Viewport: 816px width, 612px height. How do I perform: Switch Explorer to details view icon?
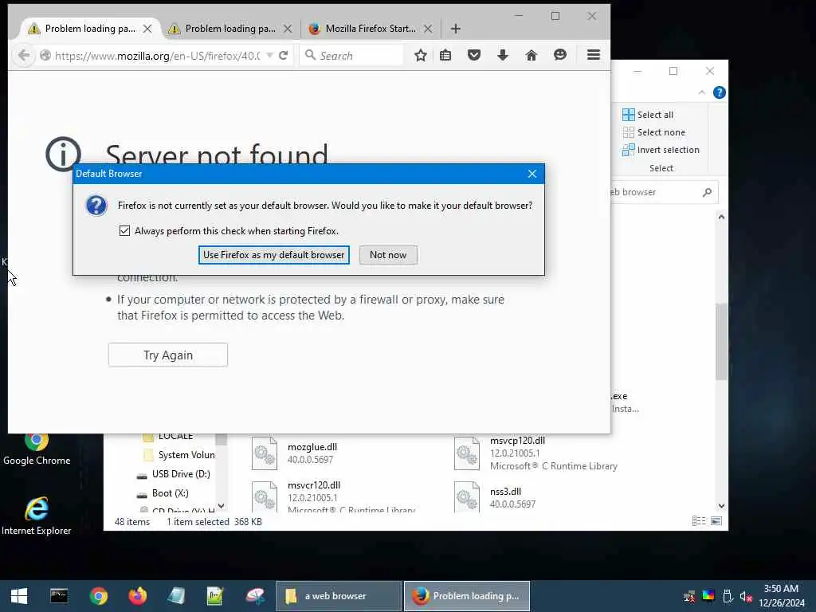699,521
